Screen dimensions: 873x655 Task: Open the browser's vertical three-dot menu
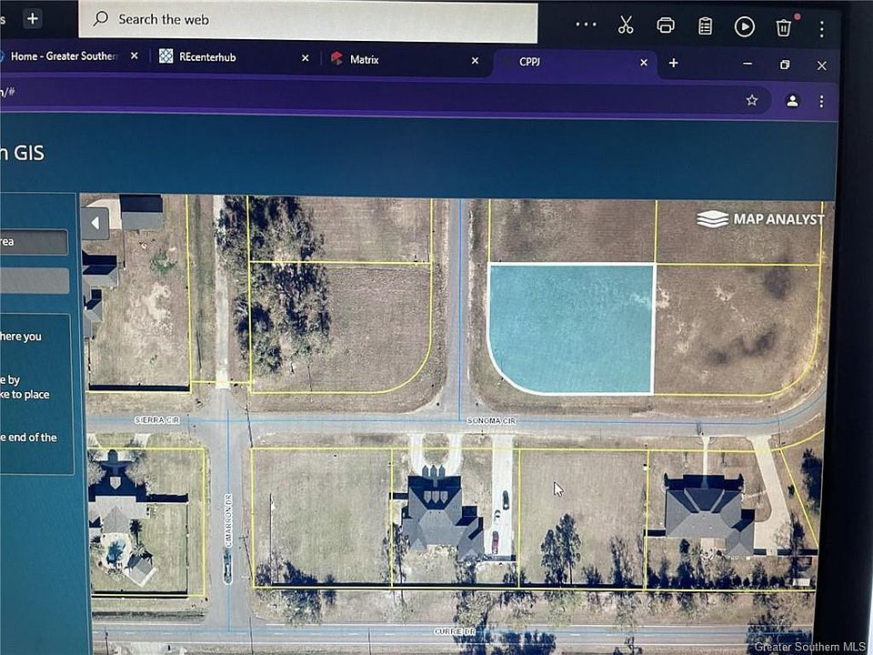pos(821,100)
